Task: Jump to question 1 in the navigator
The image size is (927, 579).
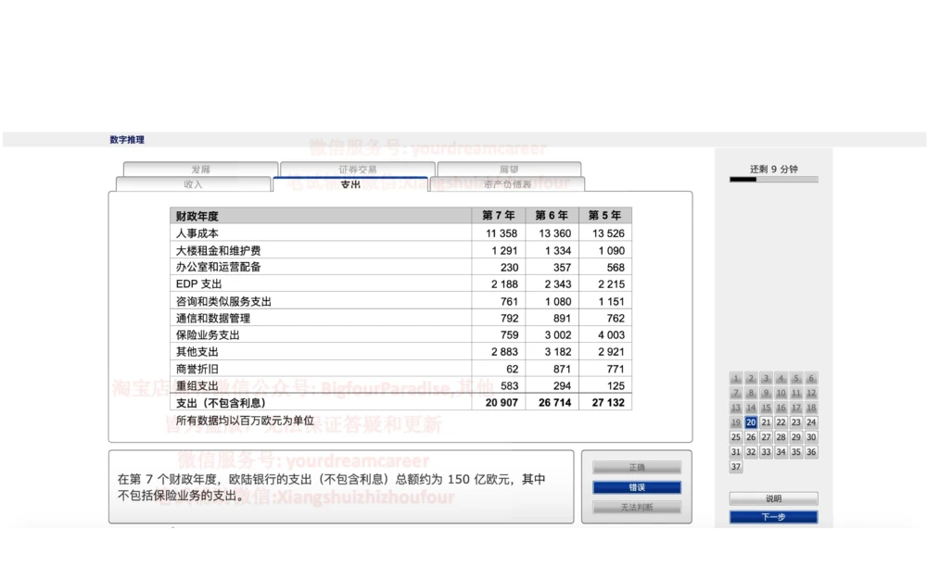Action: [735, 378]
